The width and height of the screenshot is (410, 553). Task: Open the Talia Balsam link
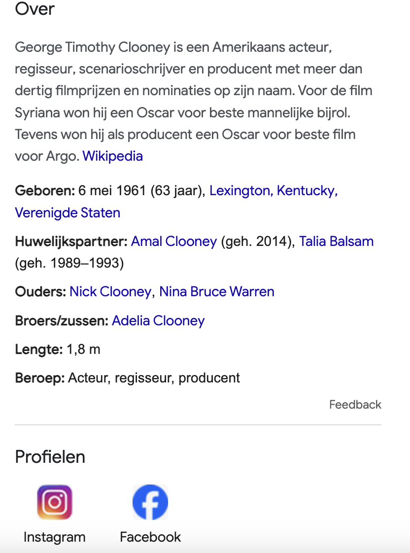(x=336, y=241)
